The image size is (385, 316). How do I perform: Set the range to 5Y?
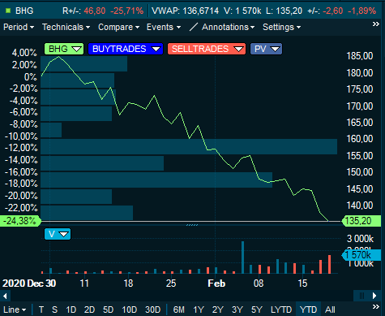[x=257, y=310]
